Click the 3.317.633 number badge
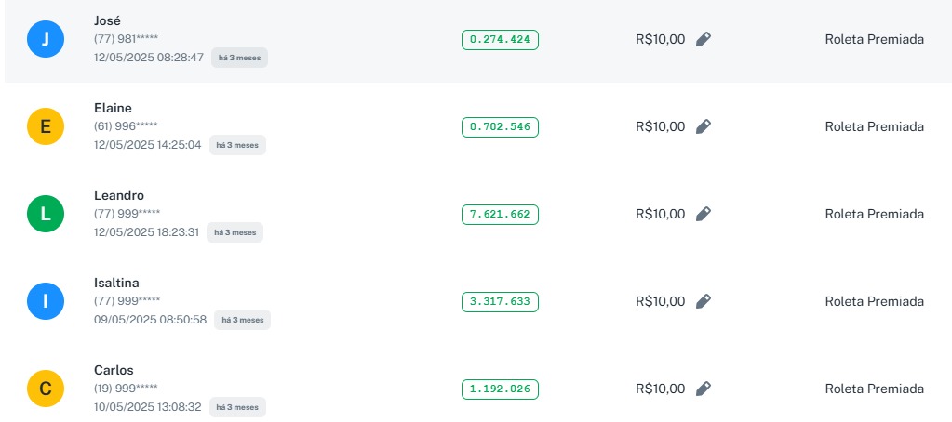Image resolution: width=952 pixels, height=422 pixels. click(x=500, y=301)
